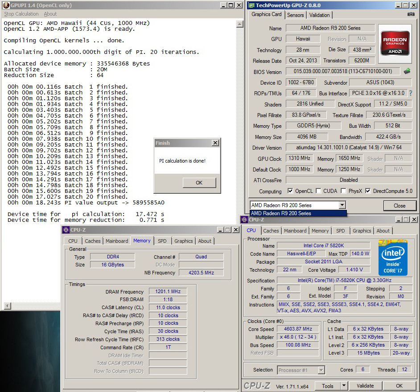The image size is (420, 392).
Task: Click the GPU Clock 1310 MHz field
Action: click(x=299, y=158)
